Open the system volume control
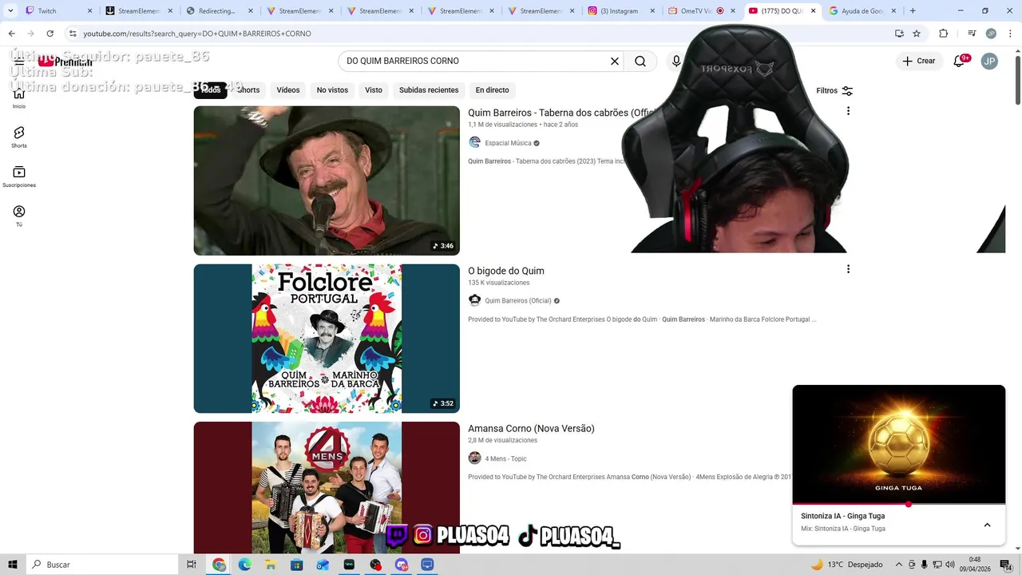Viewport: 1022px width, 575px height. (x=949, y=565)
